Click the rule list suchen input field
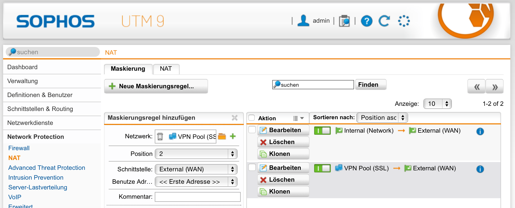This screenshot has width=515, height=208. (x=313, y=85)
